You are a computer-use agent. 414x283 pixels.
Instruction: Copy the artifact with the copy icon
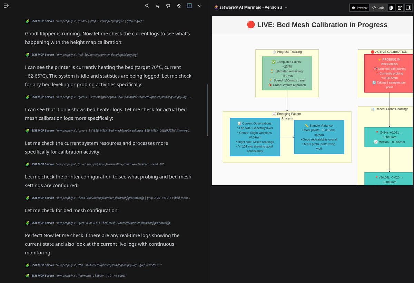point(391,8)
